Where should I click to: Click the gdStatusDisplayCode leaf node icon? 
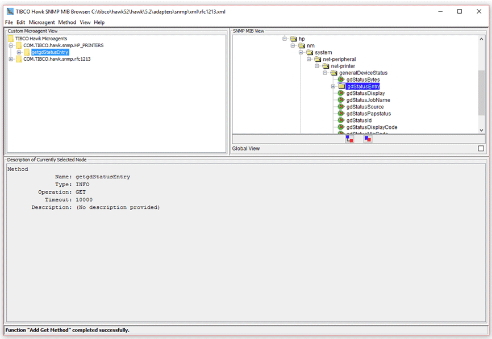click(341, 127)
